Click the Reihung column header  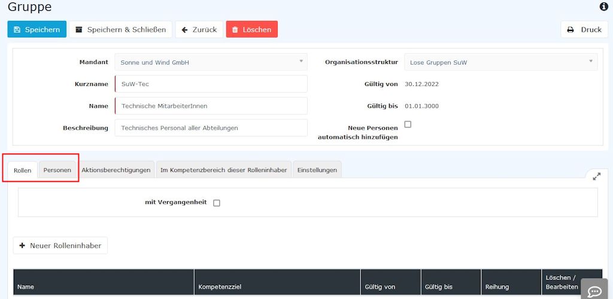[x=511, y=282]
